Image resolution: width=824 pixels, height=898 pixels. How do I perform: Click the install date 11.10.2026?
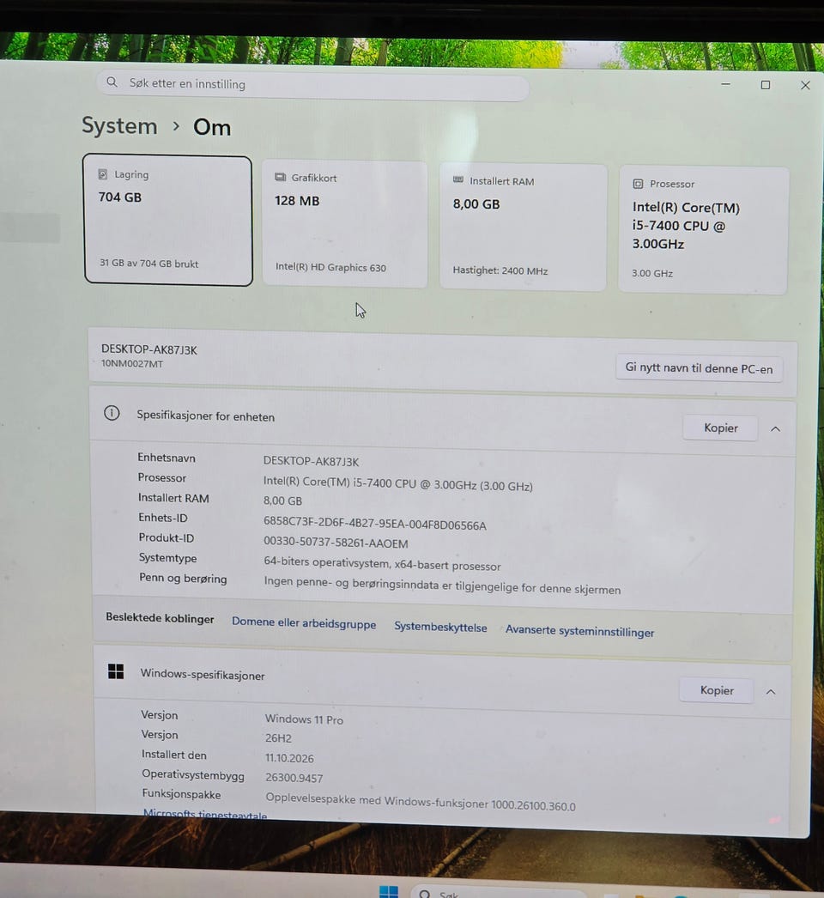[x=289, y=758]
